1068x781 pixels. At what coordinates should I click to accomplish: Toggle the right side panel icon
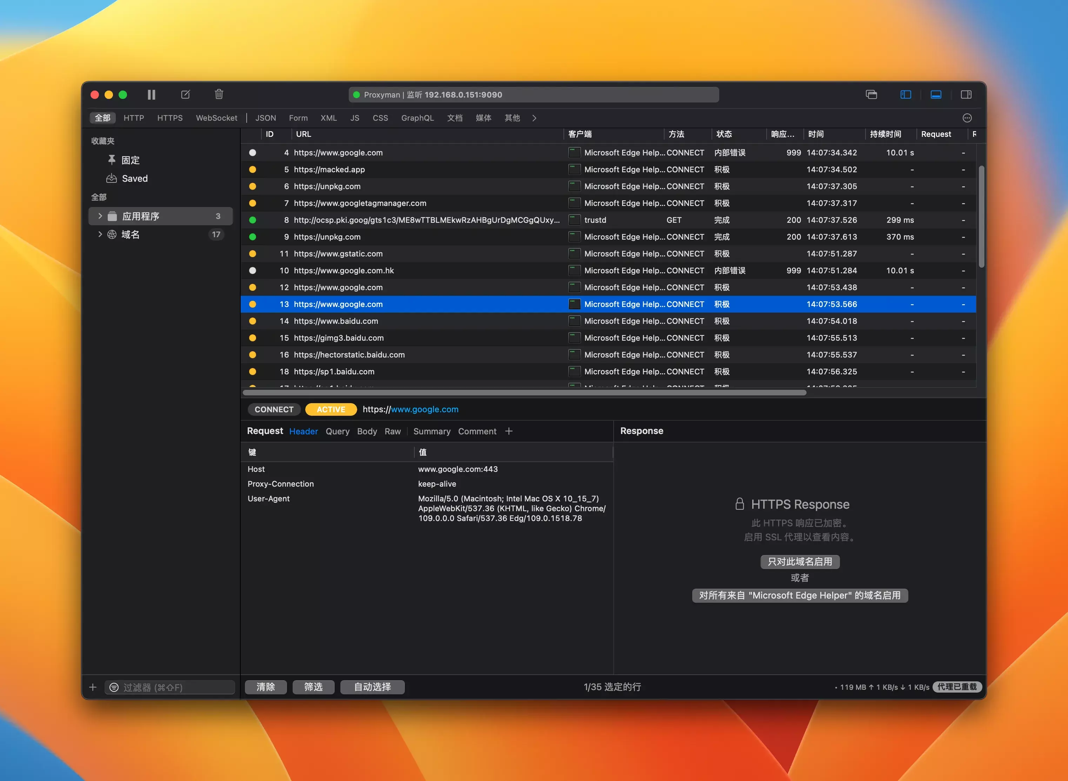tap(966, 94)
